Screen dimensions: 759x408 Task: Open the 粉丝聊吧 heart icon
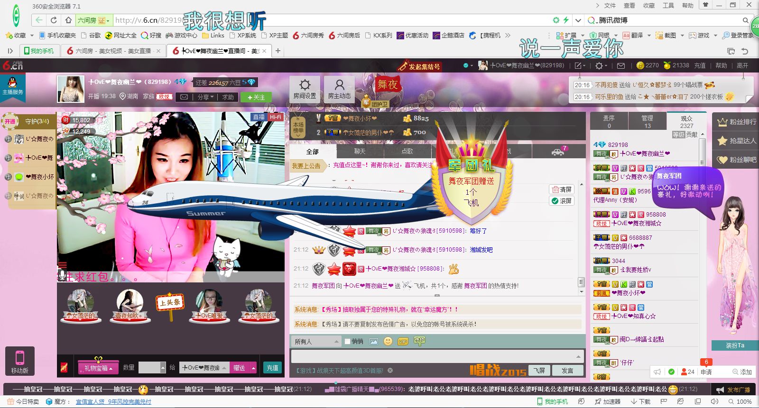click(722, 160)
